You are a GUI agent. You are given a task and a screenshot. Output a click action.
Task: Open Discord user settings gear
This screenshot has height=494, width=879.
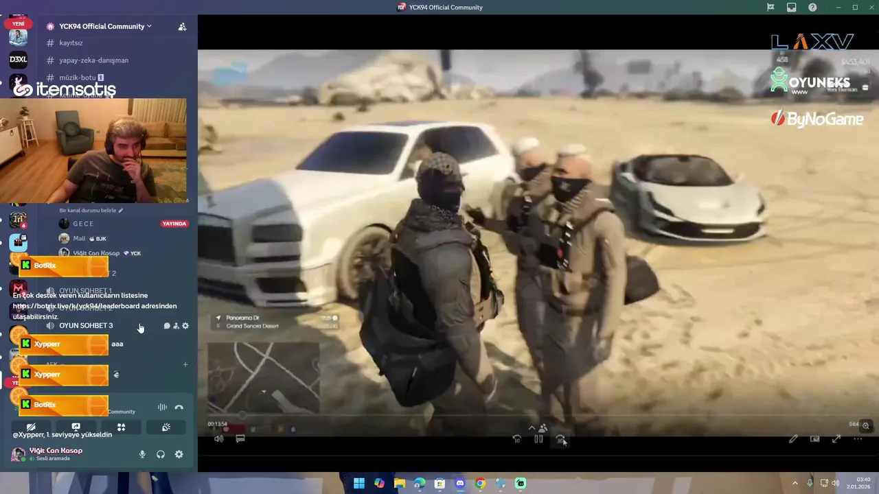[x=179, y=454]
